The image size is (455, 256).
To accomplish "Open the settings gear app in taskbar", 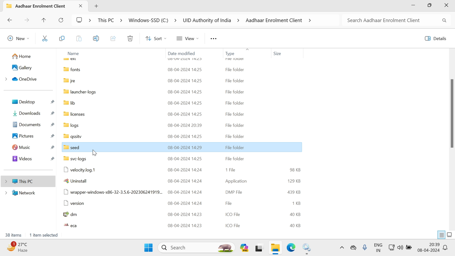I will 306,247.
